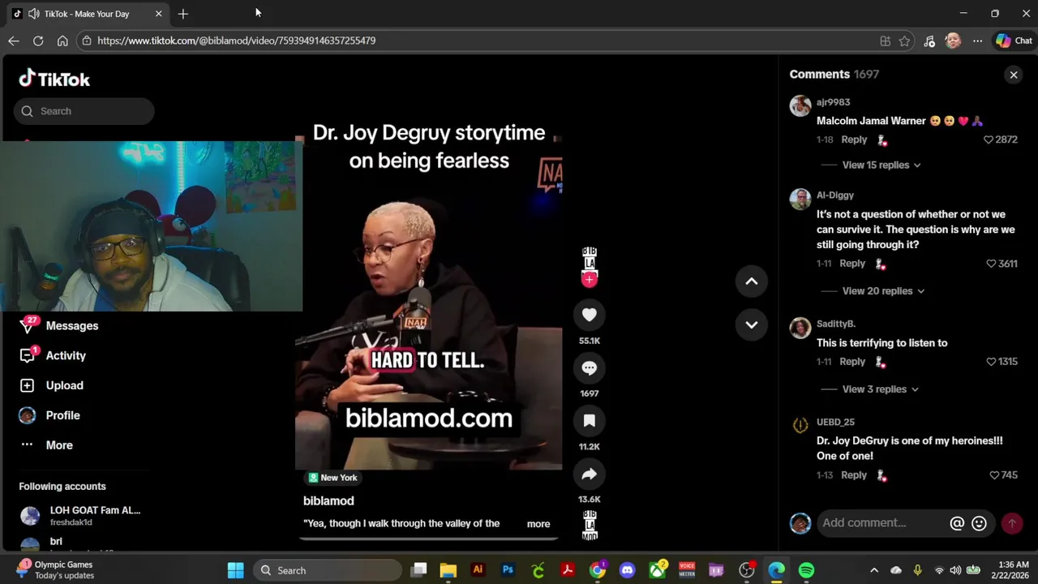Open taskbar volume control
This screenshot has width=1038, height=584.
(x=955, y=571)
